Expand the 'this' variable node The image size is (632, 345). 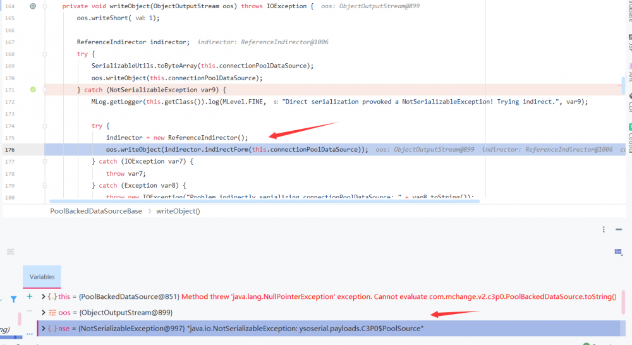(43, 296)
